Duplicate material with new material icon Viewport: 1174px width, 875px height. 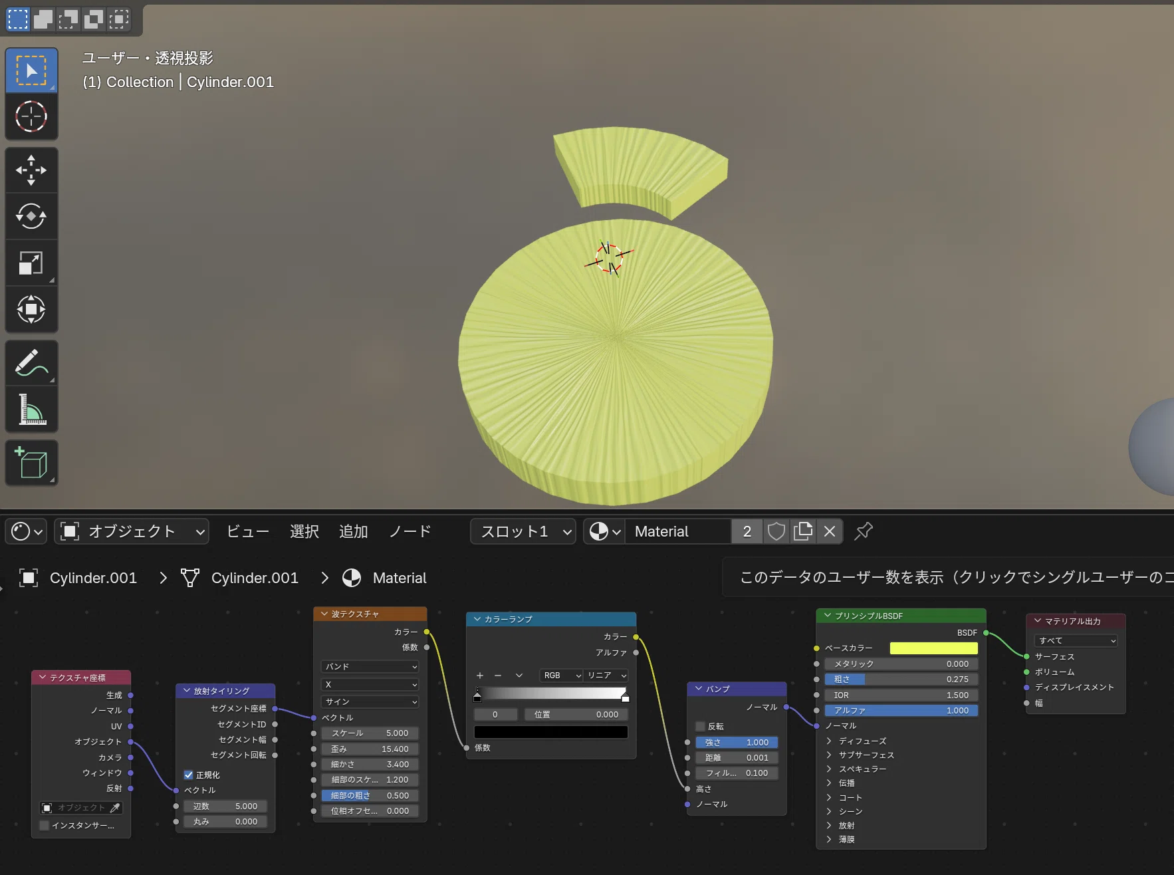pos(803,531)
